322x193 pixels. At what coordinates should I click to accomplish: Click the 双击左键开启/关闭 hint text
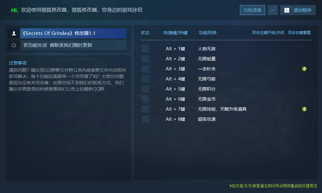coord(268,33)
